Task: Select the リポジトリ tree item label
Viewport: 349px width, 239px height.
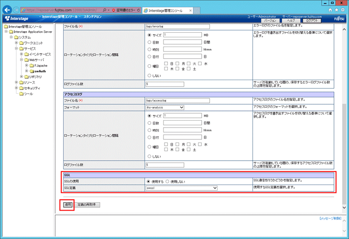Action: pyautogui.click(x=35, y=77)
